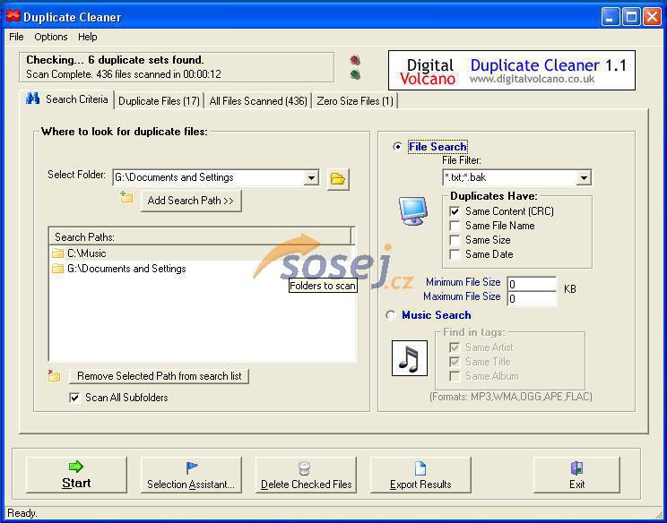
Task: Open the Select Folder dropdown arrow
Action: click(311, 177)
